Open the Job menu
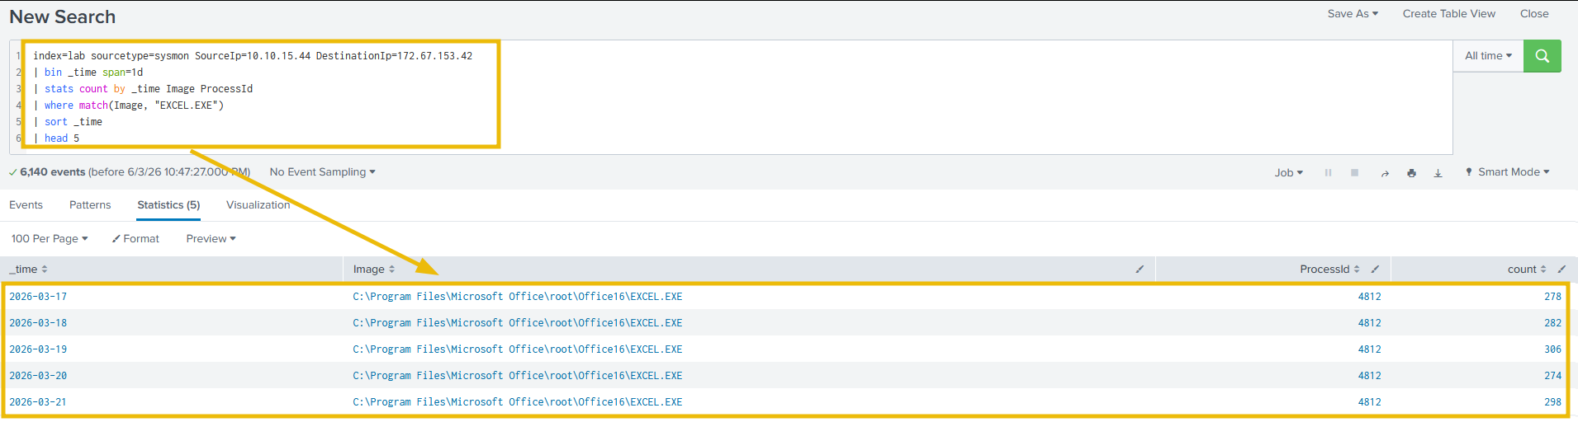 1288,172
